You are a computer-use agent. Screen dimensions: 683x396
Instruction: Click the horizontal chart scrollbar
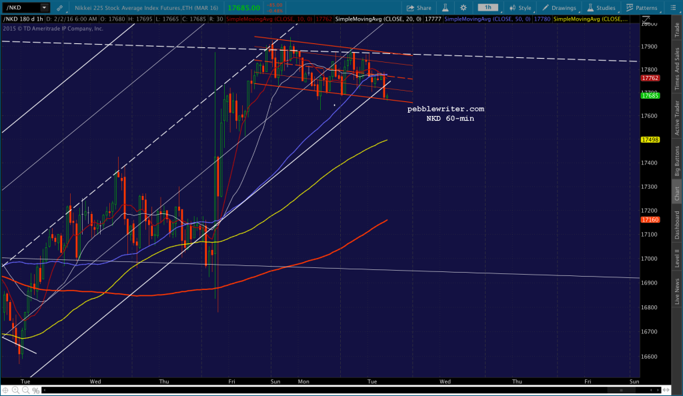(352, 390)
